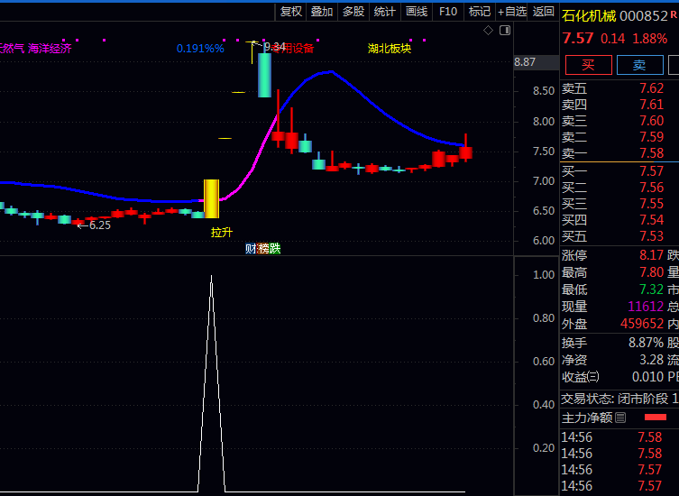Click 最高 value 7.80
Screen dimensions: 679x496
651,272
